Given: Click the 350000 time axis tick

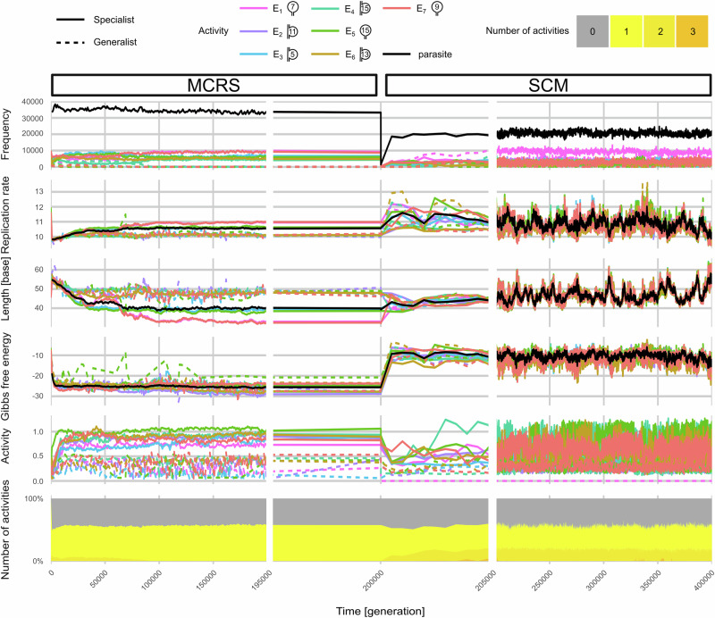Looking at the screenshot, I should tap(650, 580).
